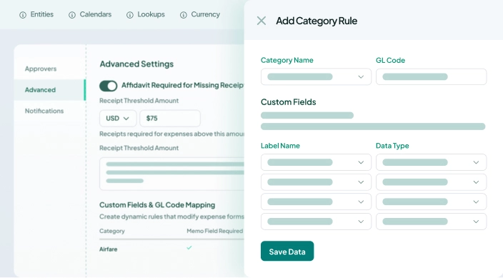Select Advanced in the sidebar

coord(50,90)
